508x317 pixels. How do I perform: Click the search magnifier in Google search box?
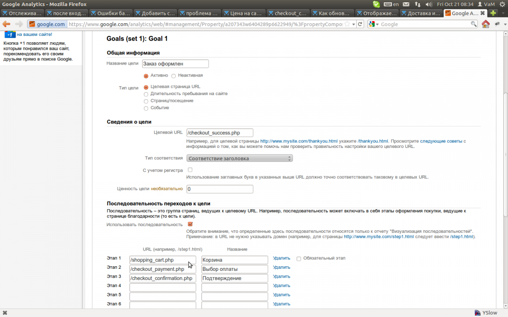click(x=474, y=24)
